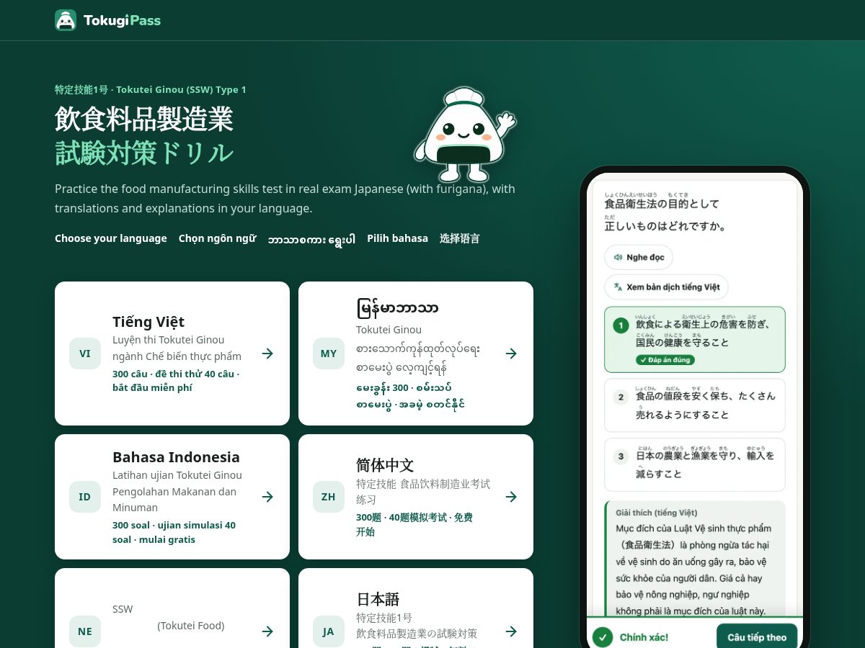Click the NE language badge
Image resolution: width=865 pixels, height=648 pixels.
(85, 631)
